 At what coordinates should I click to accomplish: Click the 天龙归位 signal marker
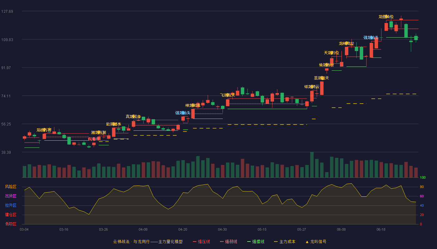click(331, 53)
